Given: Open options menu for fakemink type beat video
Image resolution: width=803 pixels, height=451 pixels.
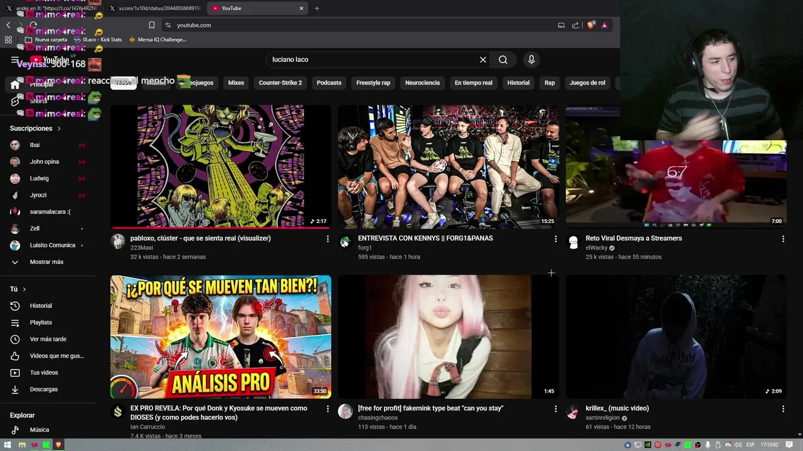Looking at the screenshot, I should (x=555, y=408).
